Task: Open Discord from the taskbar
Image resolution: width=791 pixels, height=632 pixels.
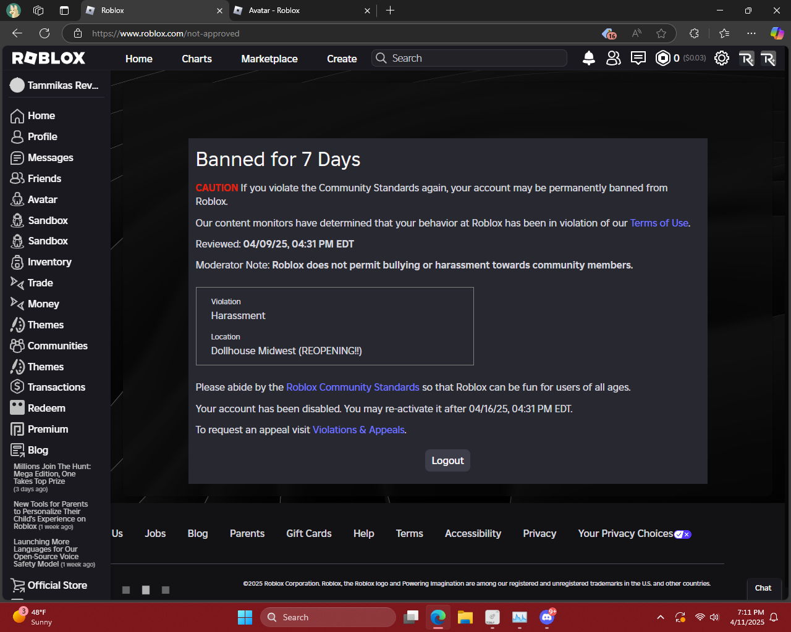Action: coord(547,617)
